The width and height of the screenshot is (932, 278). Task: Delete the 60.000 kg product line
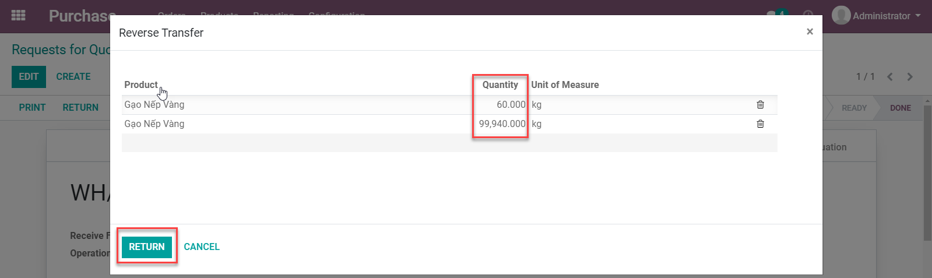[760, 105]
